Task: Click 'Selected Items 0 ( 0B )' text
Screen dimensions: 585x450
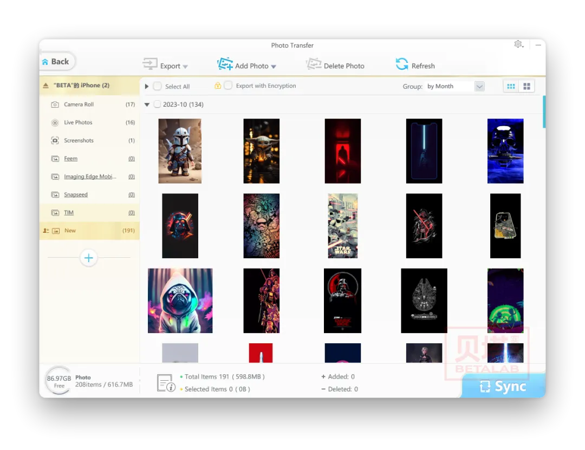Action: (x=217, y=389)
